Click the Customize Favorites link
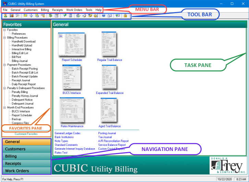The image size is (249, 182). (x=26, y=134)
